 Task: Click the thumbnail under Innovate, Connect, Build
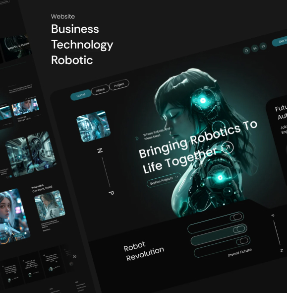50,206
